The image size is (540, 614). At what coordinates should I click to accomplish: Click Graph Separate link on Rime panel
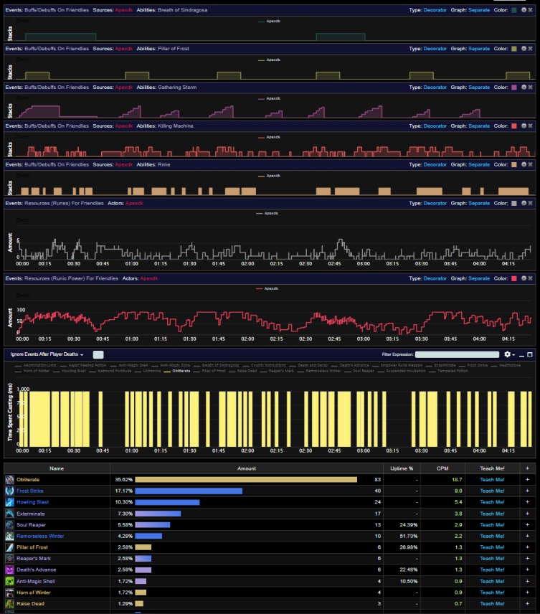pyautogui.click(x=479, y=164)
